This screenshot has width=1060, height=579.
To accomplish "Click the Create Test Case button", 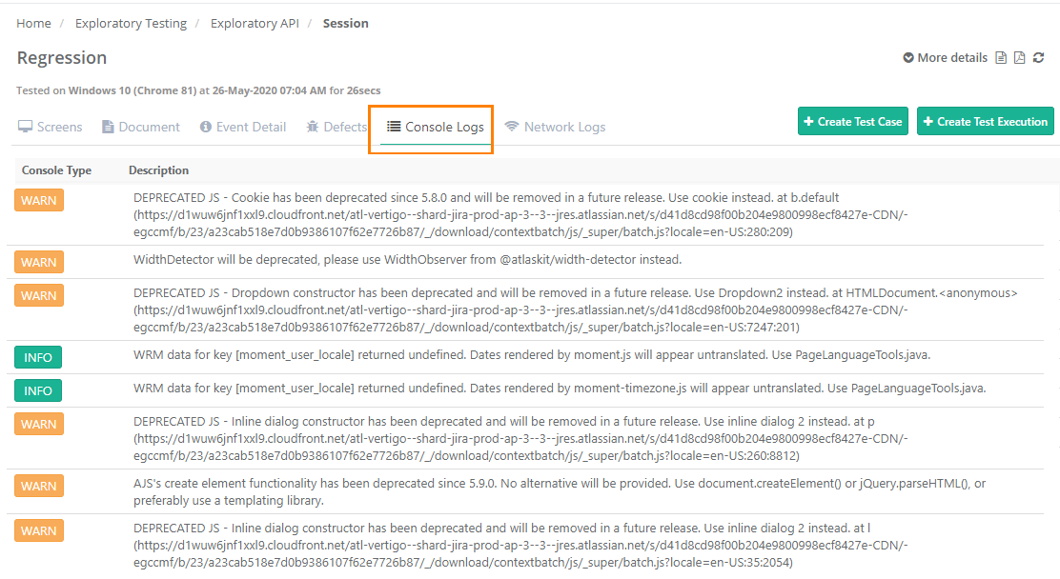I will [852, 121].
